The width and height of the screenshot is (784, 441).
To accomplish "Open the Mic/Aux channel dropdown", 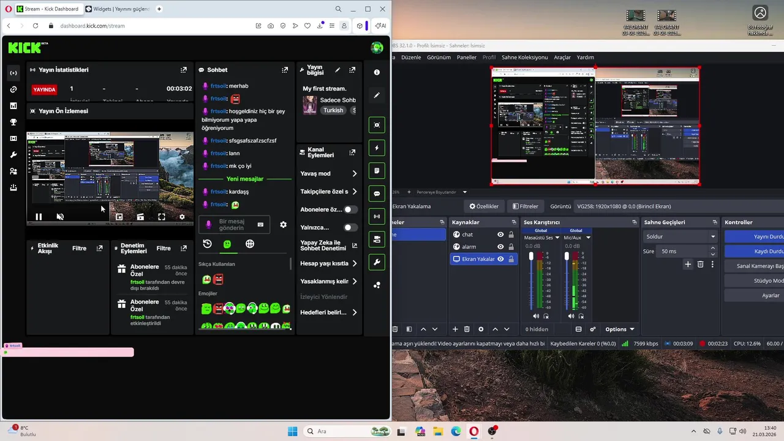I will (x=588, y=238).
